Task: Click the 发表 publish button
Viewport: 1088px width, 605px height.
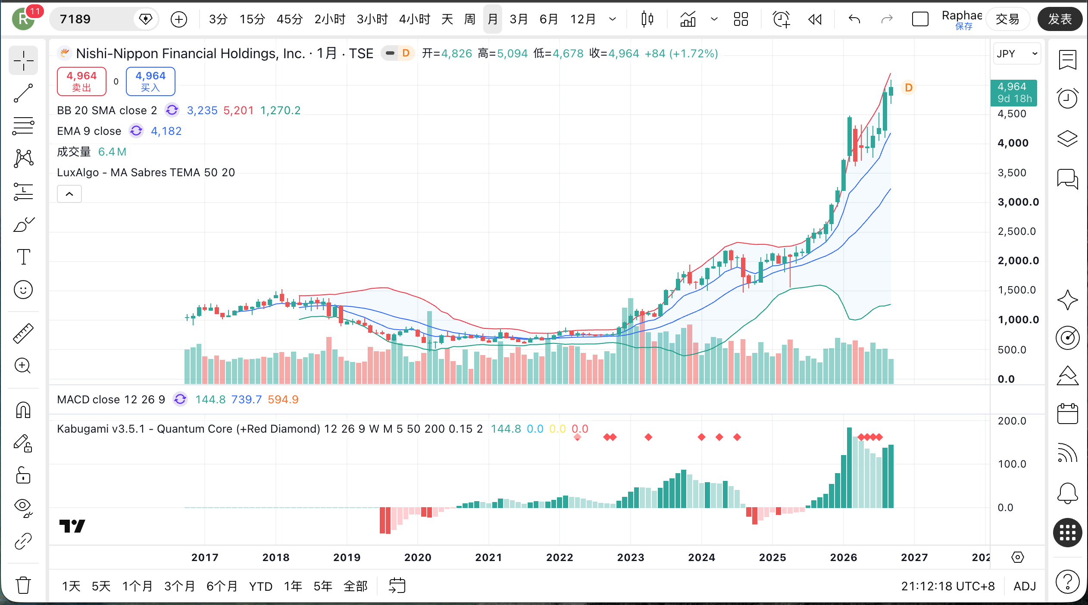Action: coord(1060,19)
